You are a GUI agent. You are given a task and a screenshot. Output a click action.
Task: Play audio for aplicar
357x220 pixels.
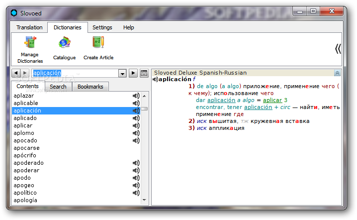[136, 125]
